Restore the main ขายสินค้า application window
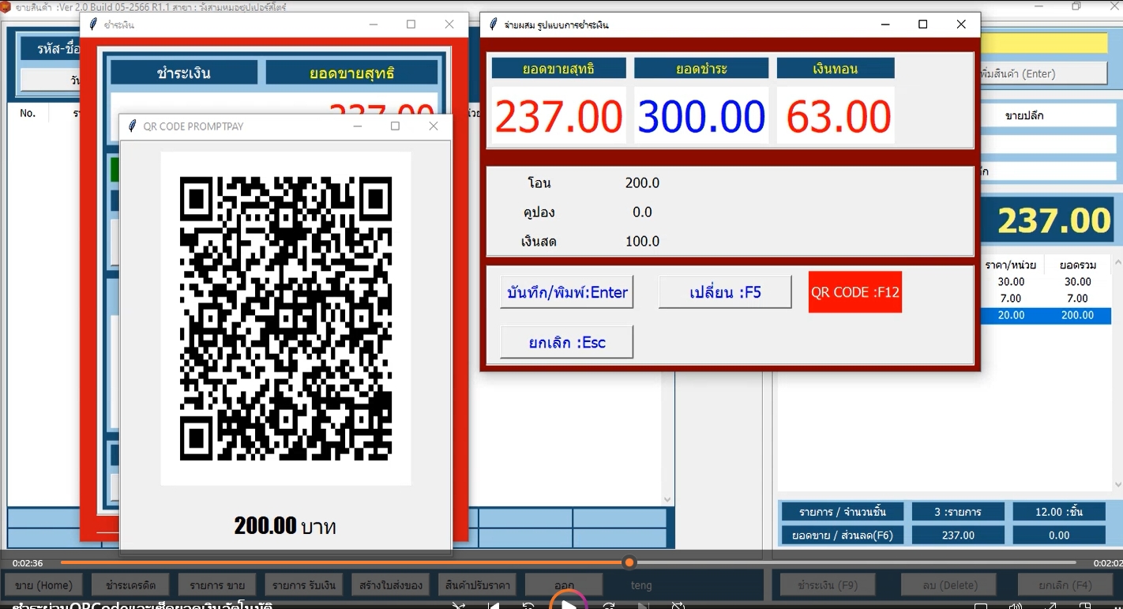The image size is (1123, 609). 1076,6
